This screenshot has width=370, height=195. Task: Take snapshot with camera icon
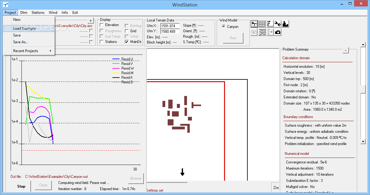pos(278,32)
